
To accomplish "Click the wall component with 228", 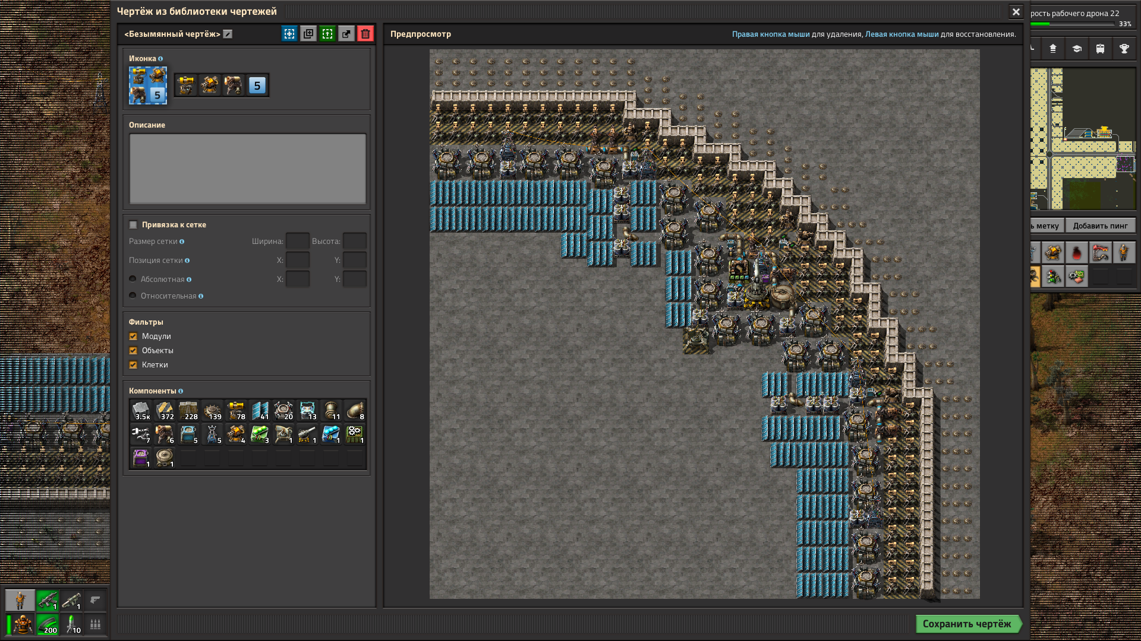I will pyautogui.click(x=188, y=411).
